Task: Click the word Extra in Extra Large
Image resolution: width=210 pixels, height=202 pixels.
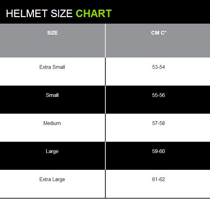Action: pyautogui.click(x=45, y=179)
